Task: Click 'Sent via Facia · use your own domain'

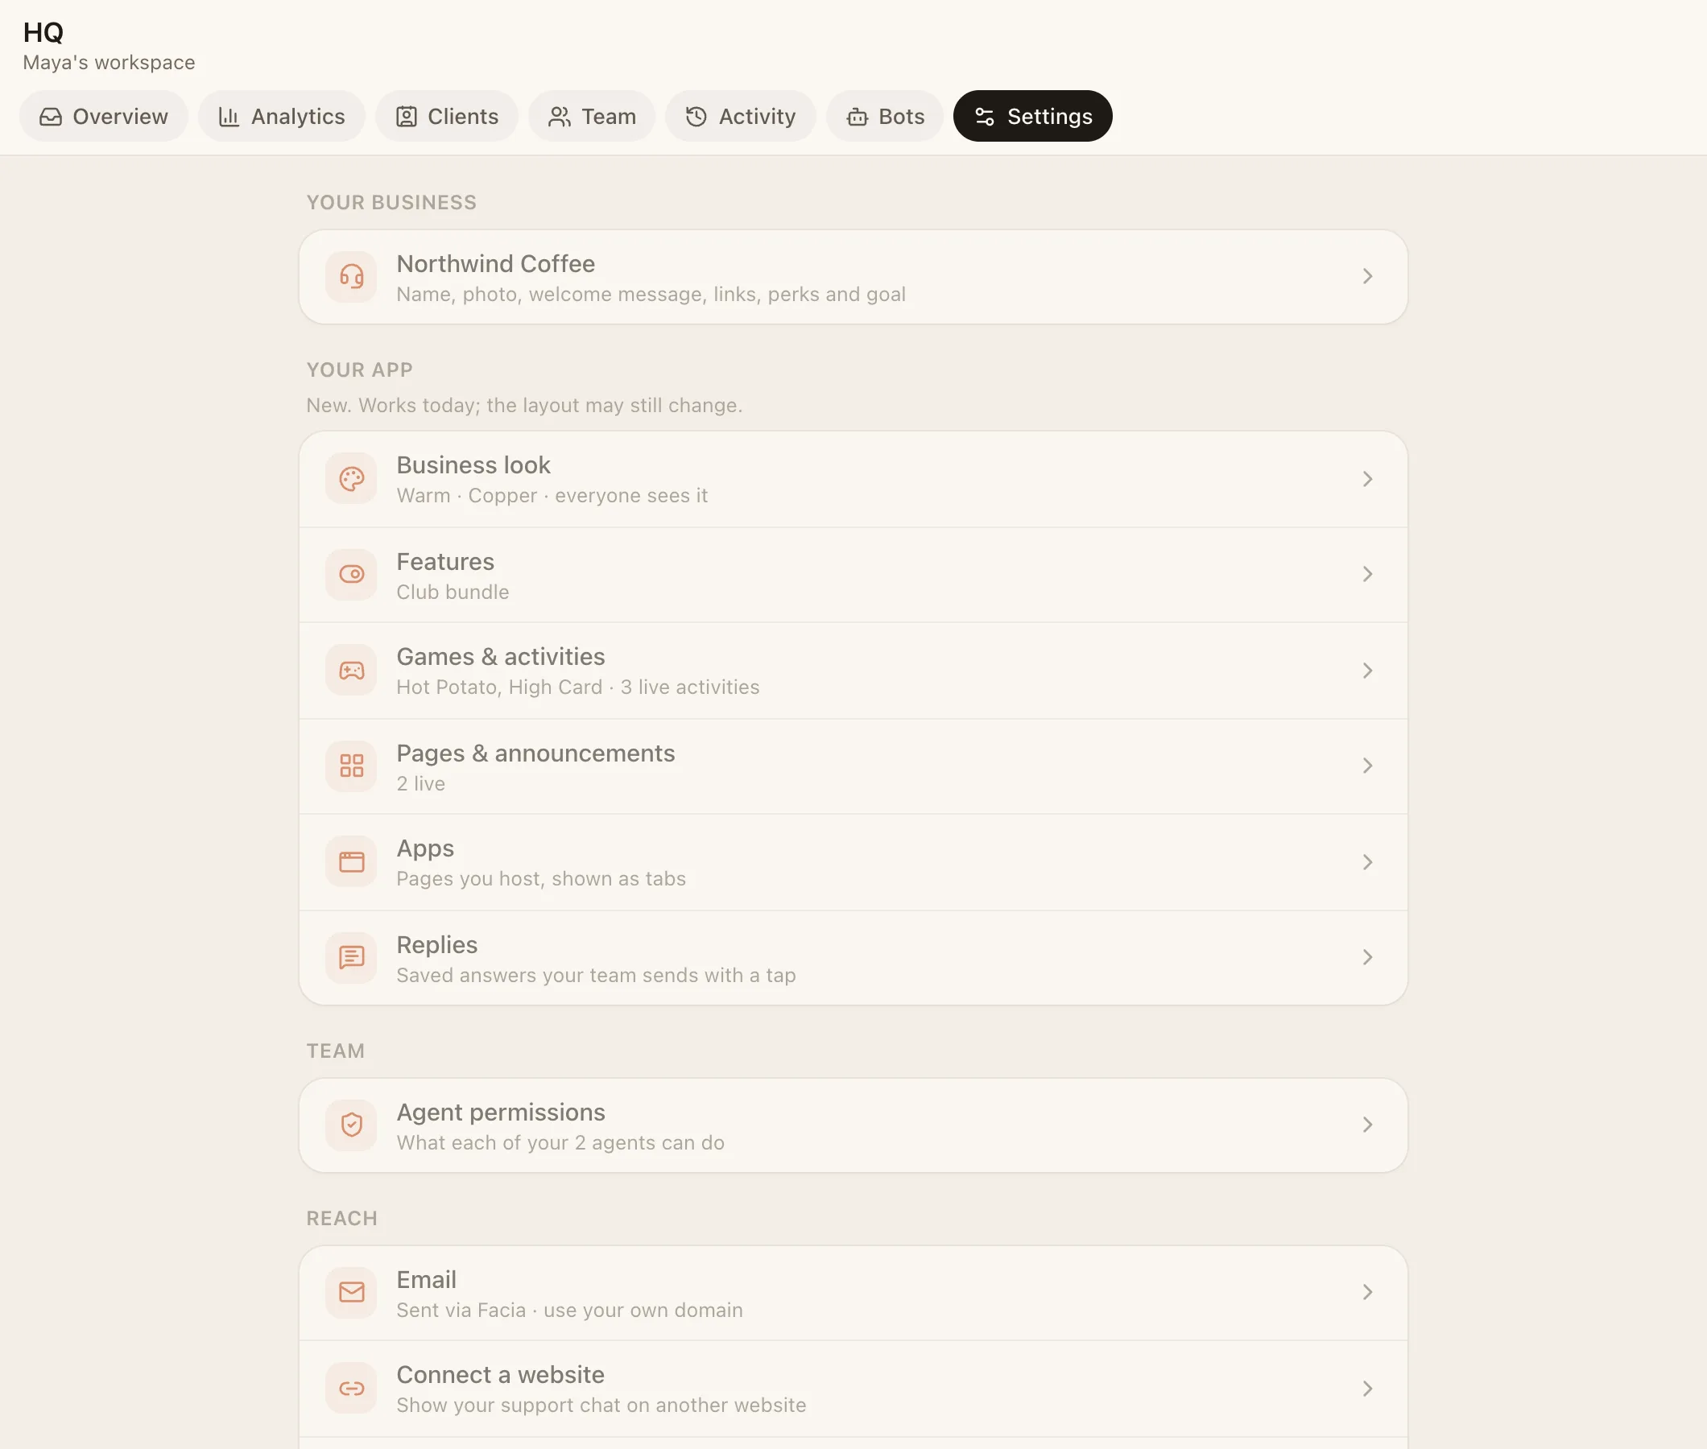Action: pyautogui.click(x=569, y=1311)
